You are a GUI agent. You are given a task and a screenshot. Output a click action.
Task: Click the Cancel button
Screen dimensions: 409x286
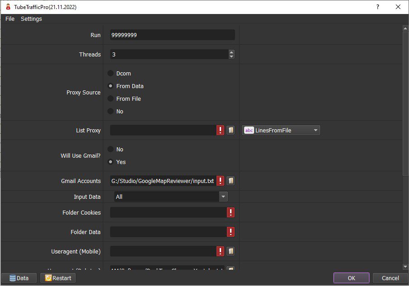click(390, 278)
